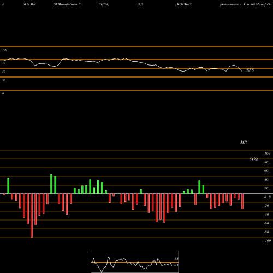Click the RSI axis label '0' below 30
The image size is (273, 273).
coord(3,93)
